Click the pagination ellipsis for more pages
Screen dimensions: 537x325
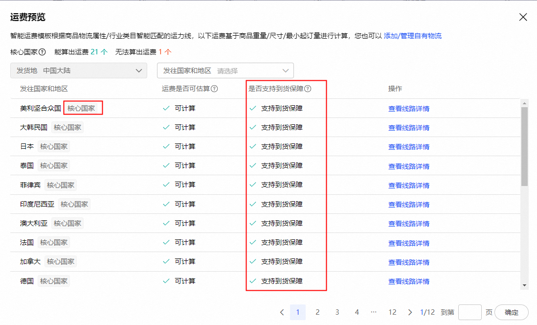374,312
